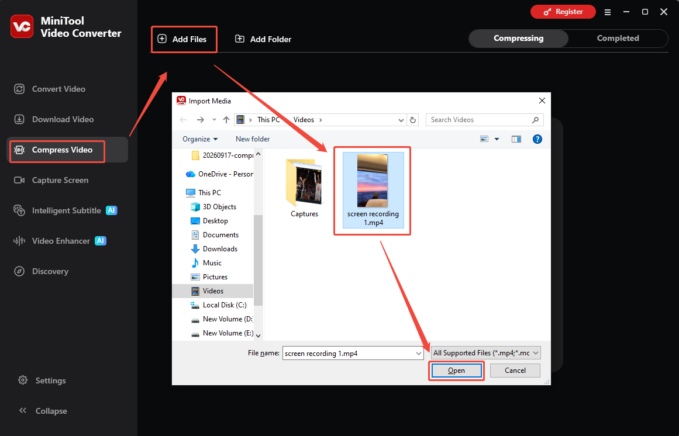
Task: Select Downloads in navigation tree
Action: (215, 249)
